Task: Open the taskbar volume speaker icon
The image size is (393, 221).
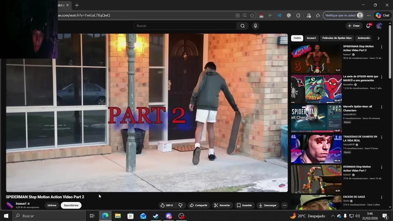Action: coord(358,216)
